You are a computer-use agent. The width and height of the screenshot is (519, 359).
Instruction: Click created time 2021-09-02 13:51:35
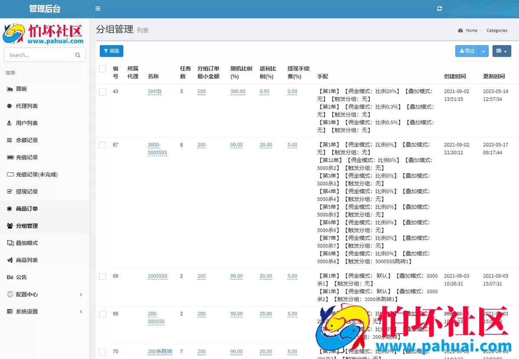click(457, 95)
